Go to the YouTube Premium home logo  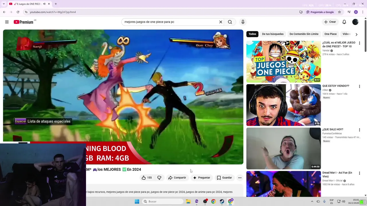pyautogui.click(x=24, y=22)
